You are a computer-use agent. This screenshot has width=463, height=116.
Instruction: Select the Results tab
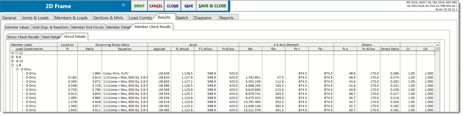click(164, 17)
